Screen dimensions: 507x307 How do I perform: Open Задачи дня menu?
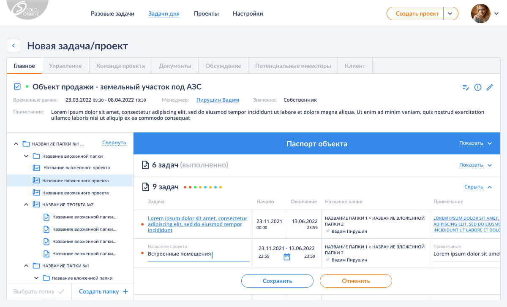pyautogui.click(x=164, y=13)
